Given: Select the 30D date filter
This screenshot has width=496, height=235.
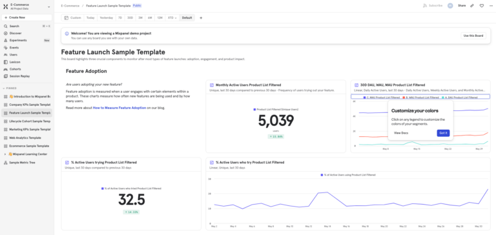Looking at the screenshot, I should tap(130, 18).
